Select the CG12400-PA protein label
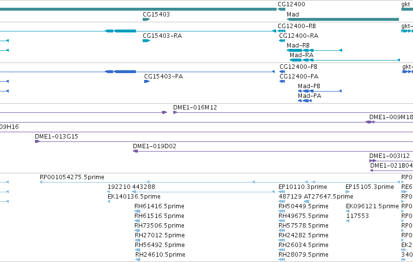The width and height of the screenshot is (413, 262). (299, 77)
